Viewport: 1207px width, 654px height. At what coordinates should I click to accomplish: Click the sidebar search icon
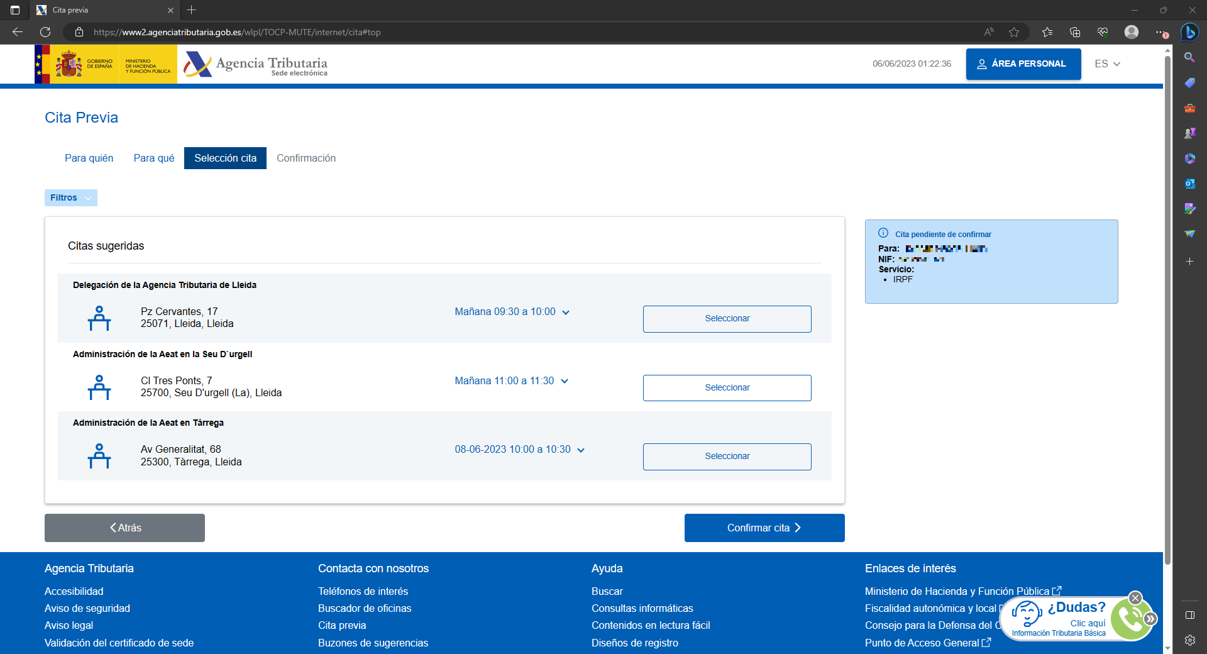1189,57
